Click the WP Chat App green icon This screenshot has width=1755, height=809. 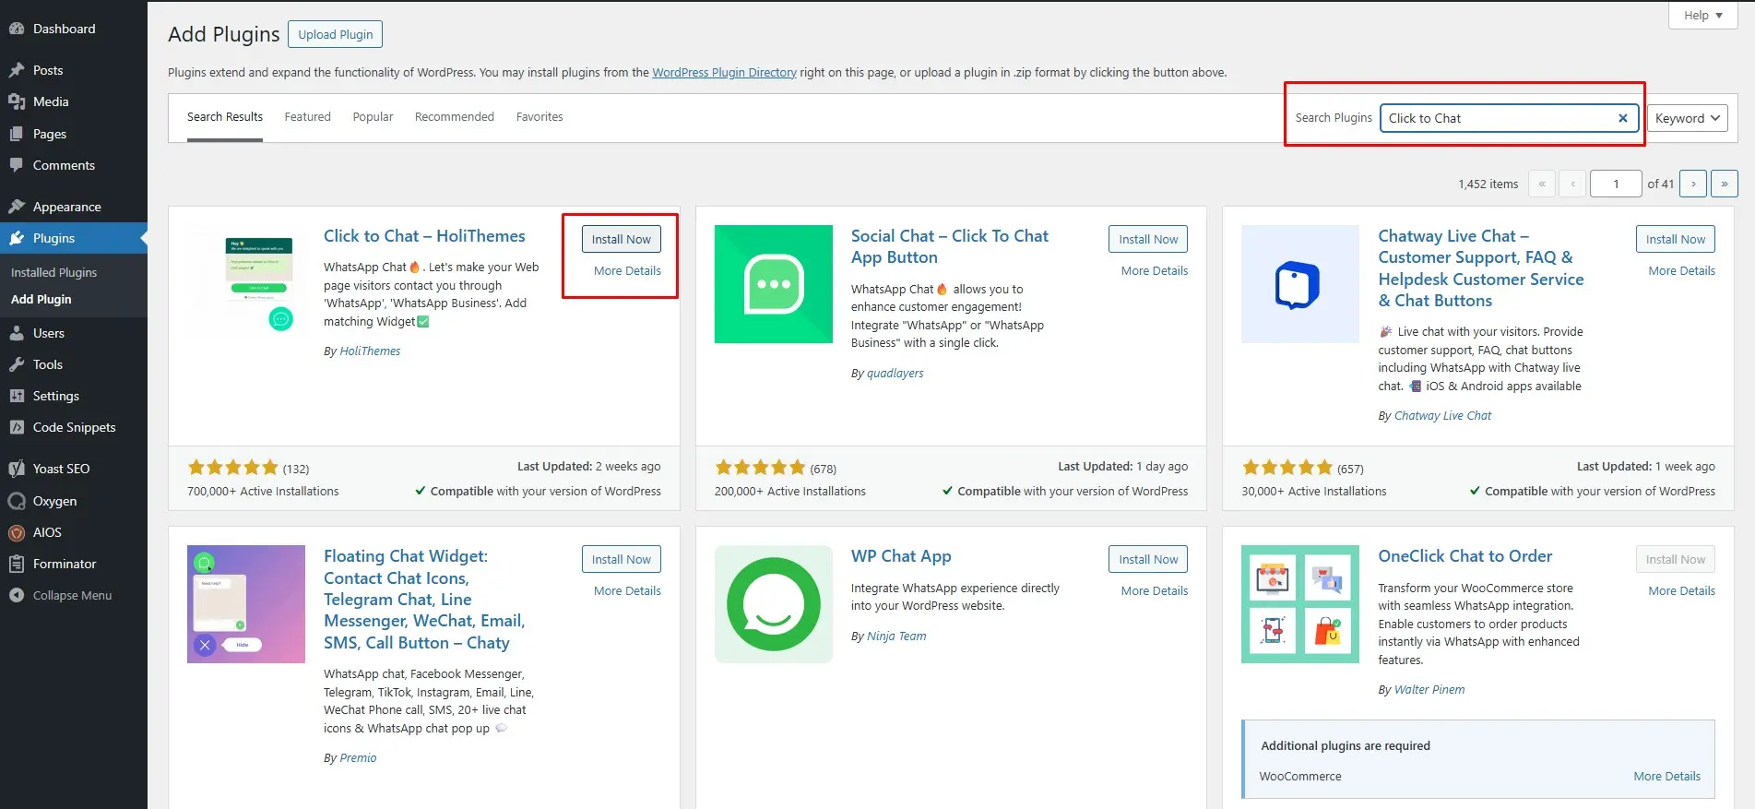(774, 604)
